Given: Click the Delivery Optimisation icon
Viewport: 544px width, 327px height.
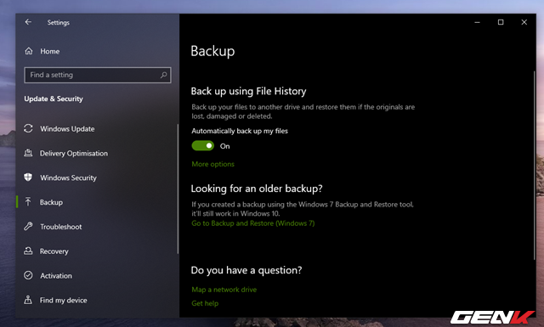Looking at the screenshot, I should [28, 153].
